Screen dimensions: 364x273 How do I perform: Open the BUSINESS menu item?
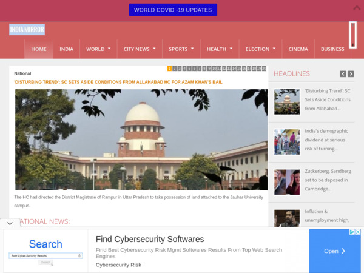pyautogui.click(x=332, y=49)
